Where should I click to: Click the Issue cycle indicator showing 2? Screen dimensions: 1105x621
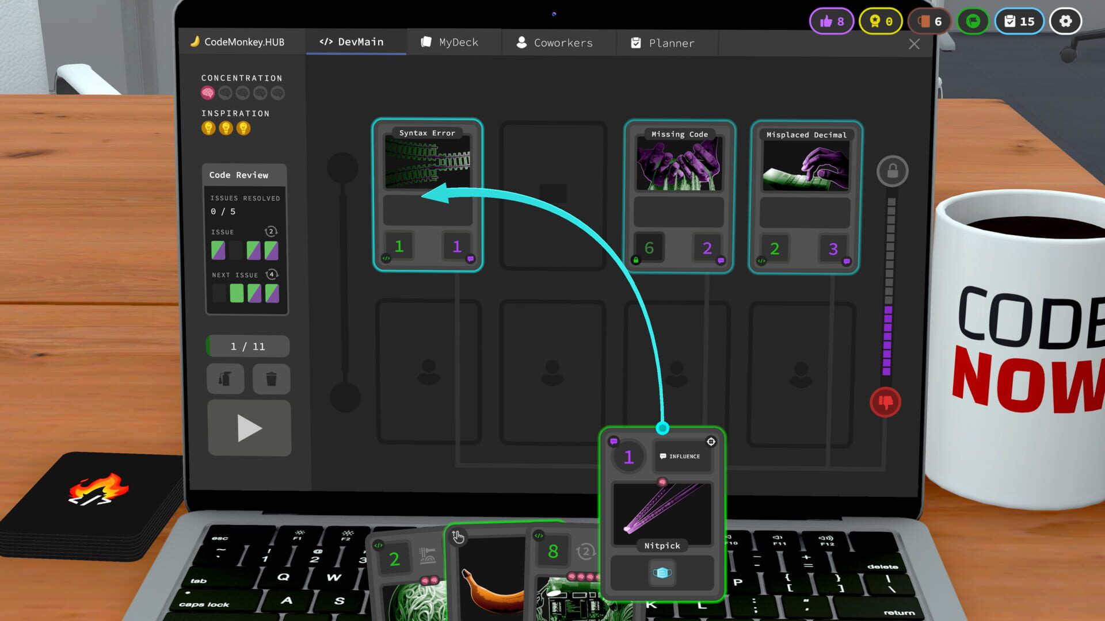pos(270,232)
